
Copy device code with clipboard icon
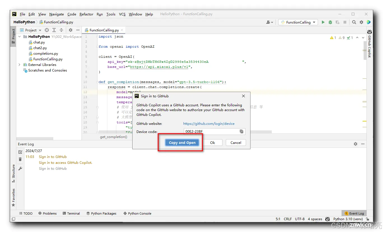[242, 131]
